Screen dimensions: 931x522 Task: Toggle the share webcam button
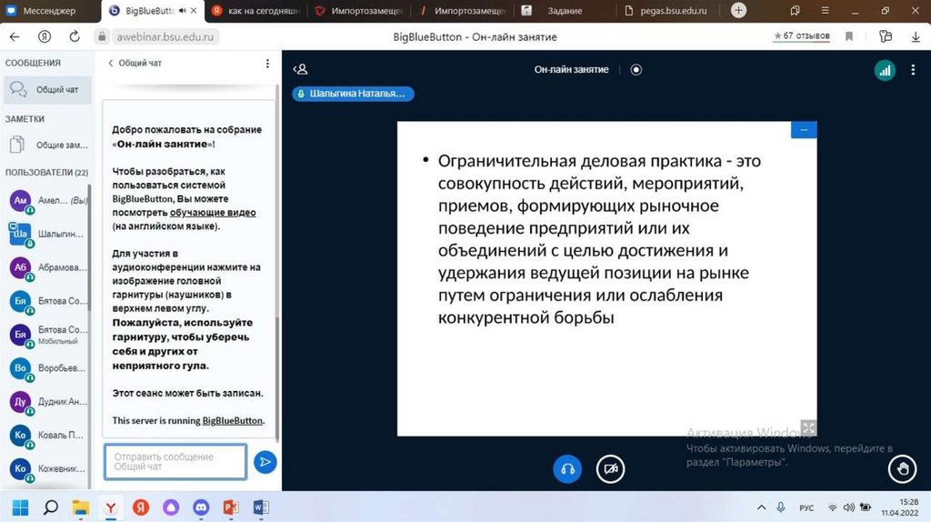point(610,469)
